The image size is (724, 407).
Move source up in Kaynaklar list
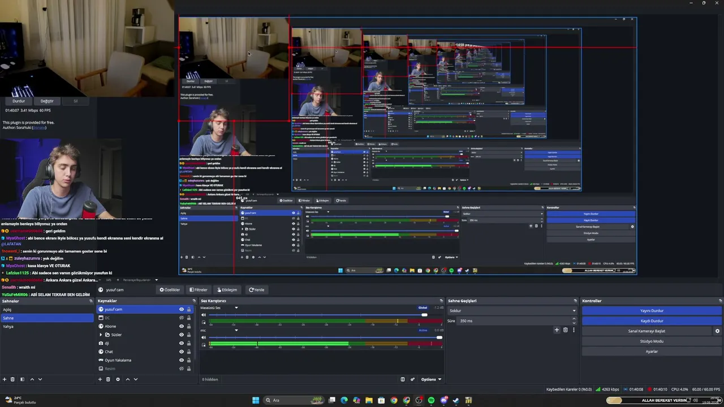(x=127, y=379)
